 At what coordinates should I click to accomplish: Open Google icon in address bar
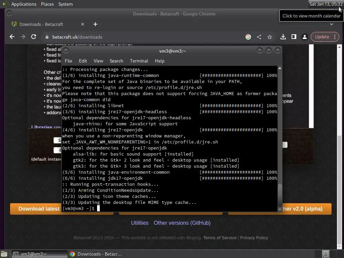point(248,37)
